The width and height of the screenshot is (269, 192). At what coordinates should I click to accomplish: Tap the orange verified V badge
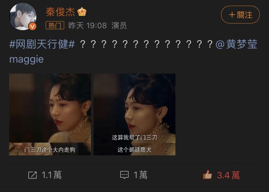[x=32, y=26]
